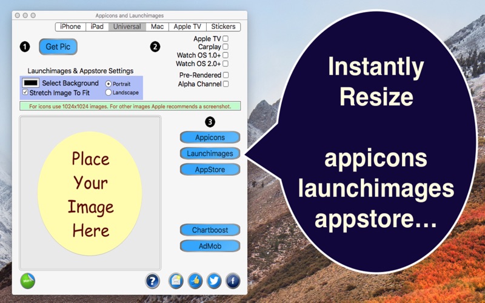
Task: Enable the Apple TV checkbox
Action: pos(226,39)
